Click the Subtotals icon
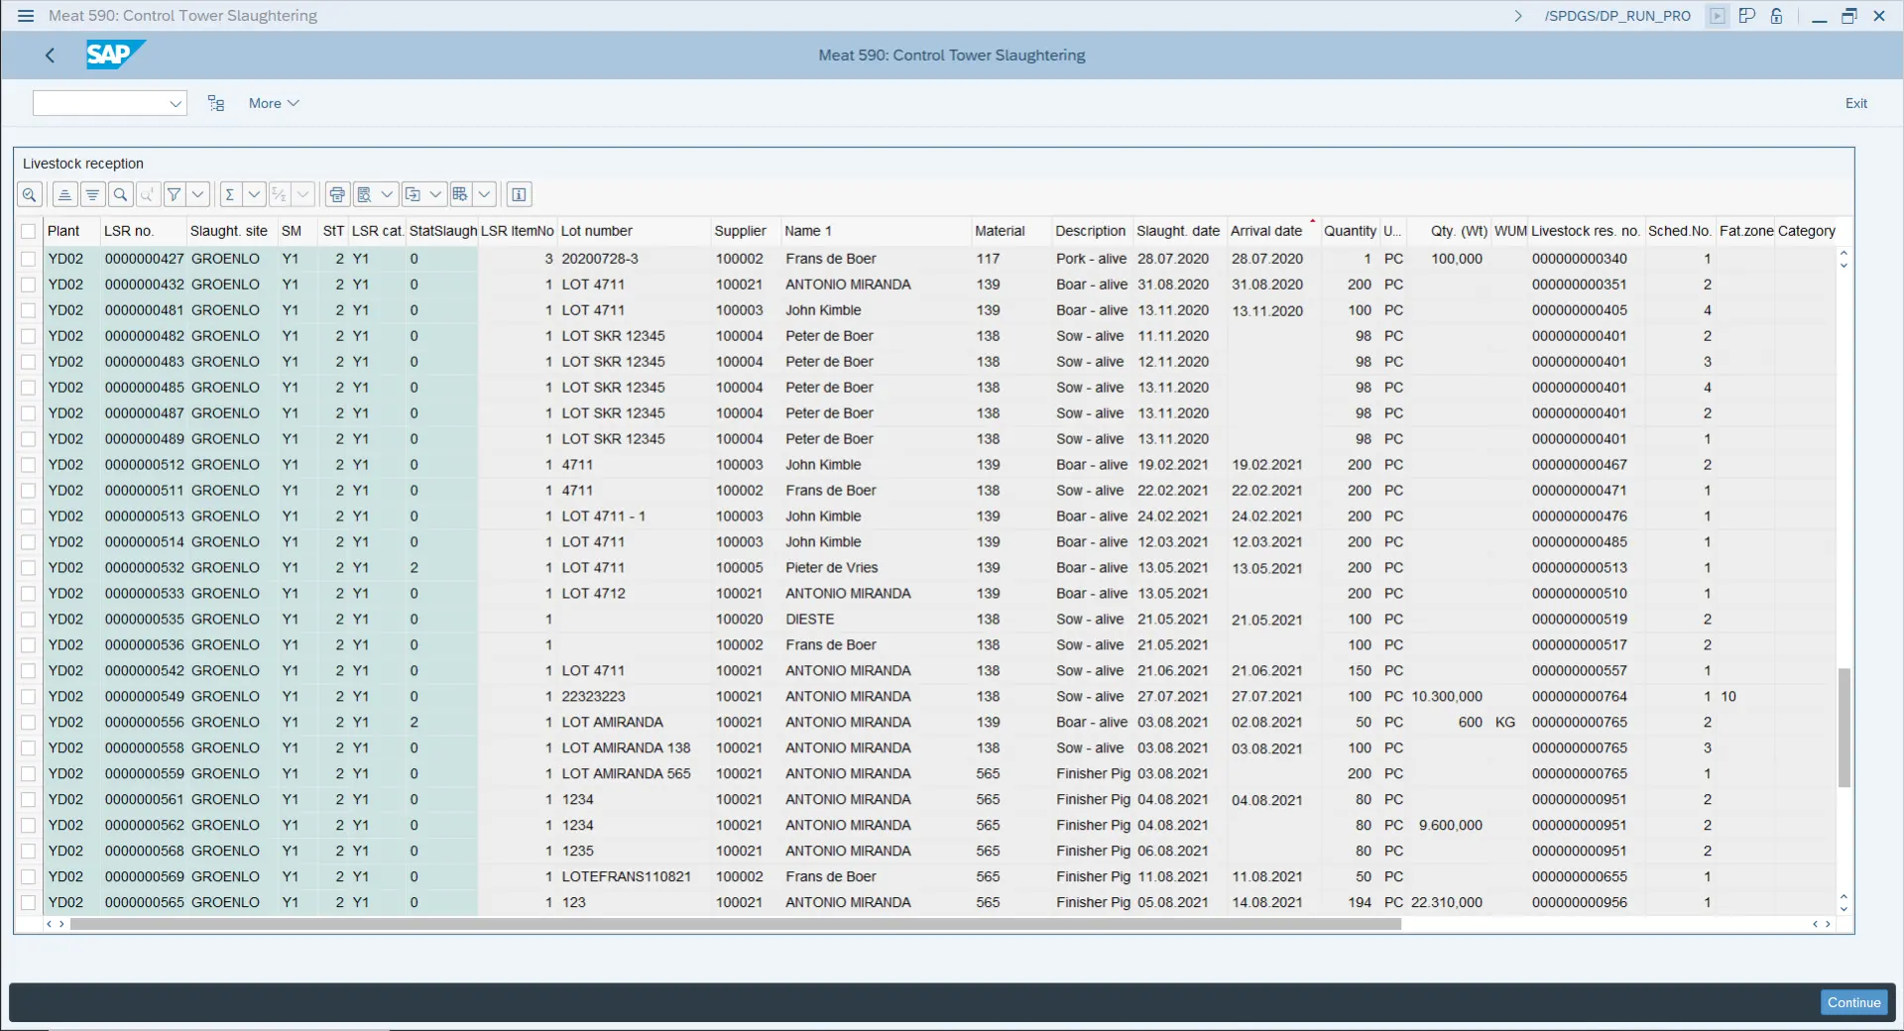This screenshot has width=1904, height=1031. coord(280,194)
